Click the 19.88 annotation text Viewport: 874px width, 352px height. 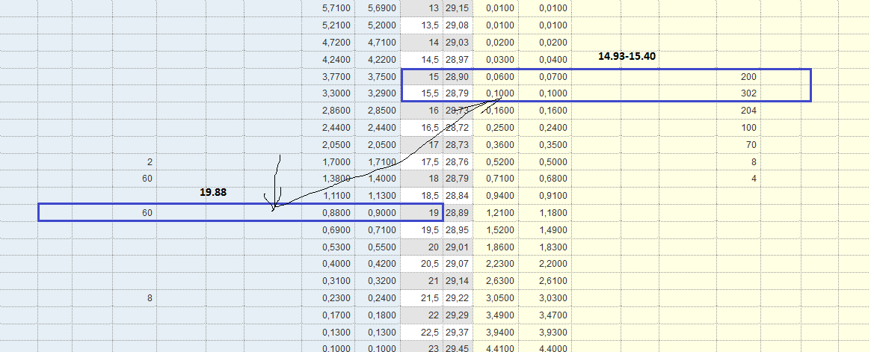[212, 192]
